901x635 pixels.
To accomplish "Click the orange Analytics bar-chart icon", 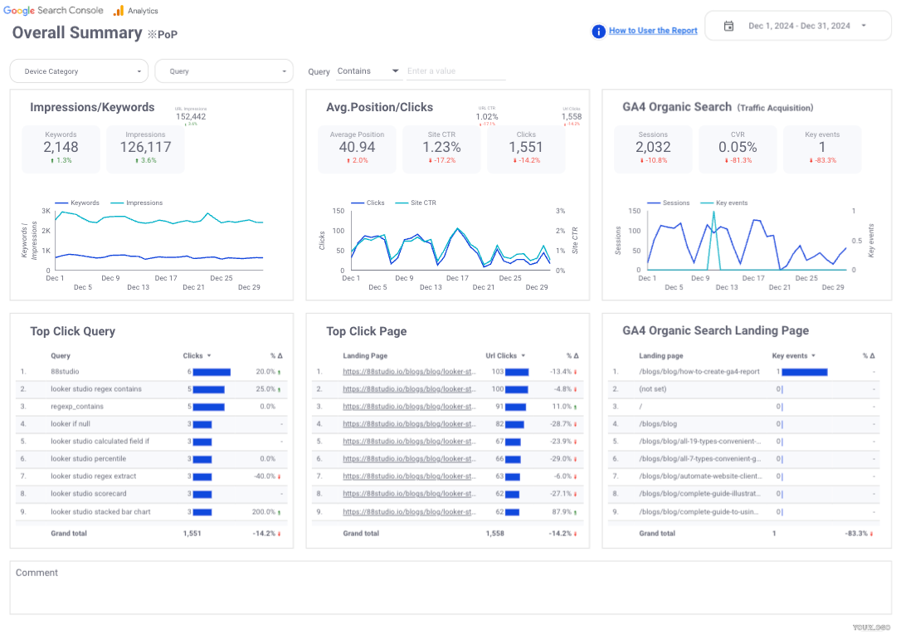I will click(119, 11).
